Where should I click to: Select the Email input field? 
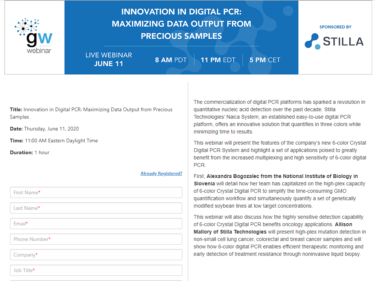[96, 224]
